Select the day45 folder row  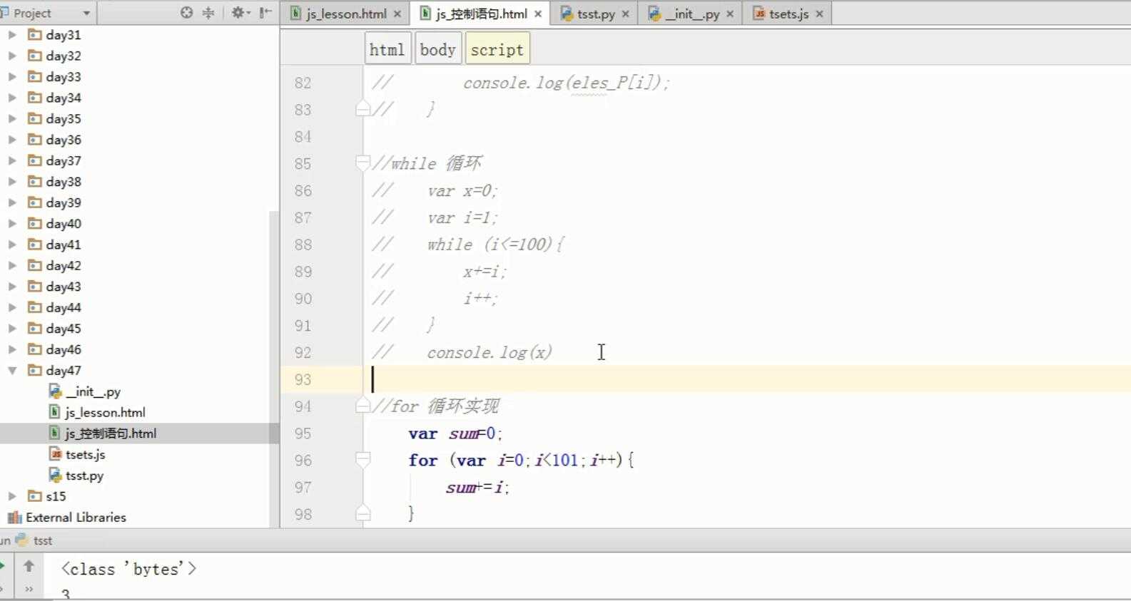pos(136,328)
